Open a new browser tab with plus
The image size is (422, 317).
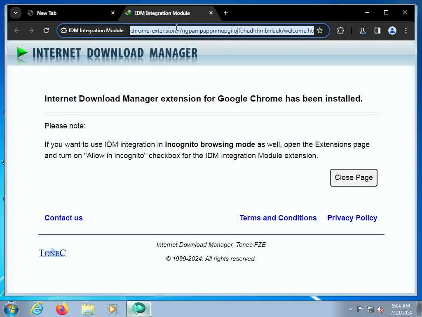[226, 13]
